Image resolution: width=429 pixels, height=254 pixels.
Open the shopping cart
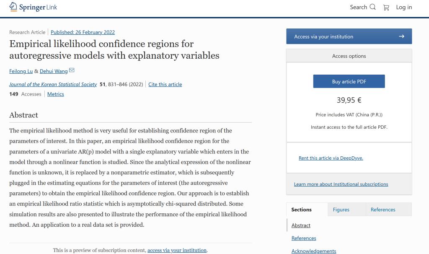coord(386,8)
